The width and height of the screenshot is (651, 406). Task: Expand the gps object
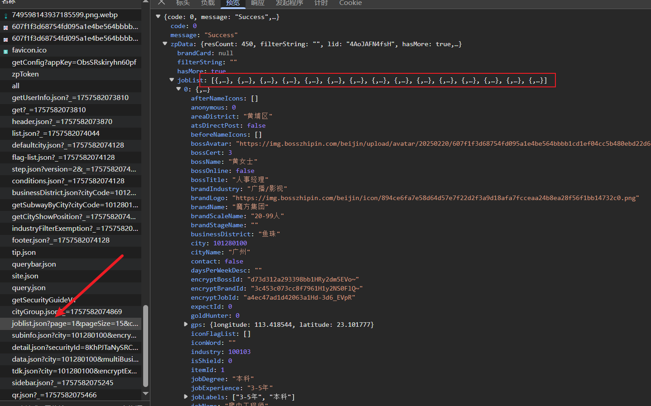click(x=186, y=325)
